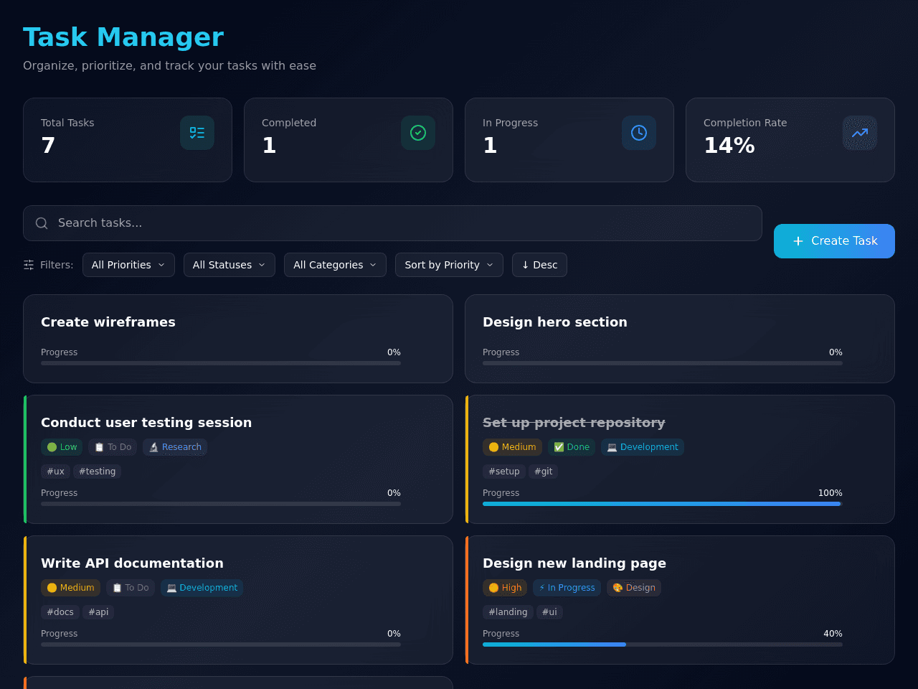Click the plus icon in Create Task
Image resolution: width=918 pixels, height=689 pixels.
(x=798, y=241)
